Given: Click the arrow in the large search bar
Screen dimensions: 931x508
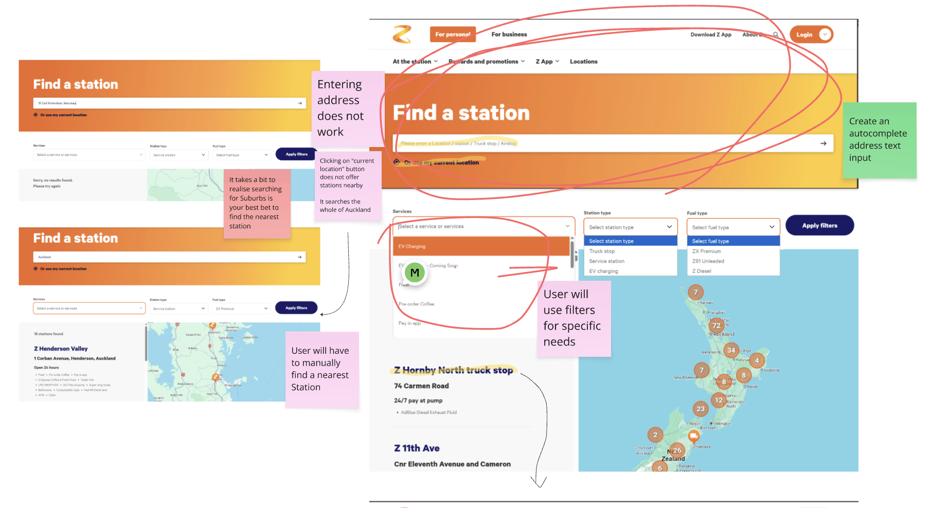Looking at the screenshot, I should pos(823,143).
